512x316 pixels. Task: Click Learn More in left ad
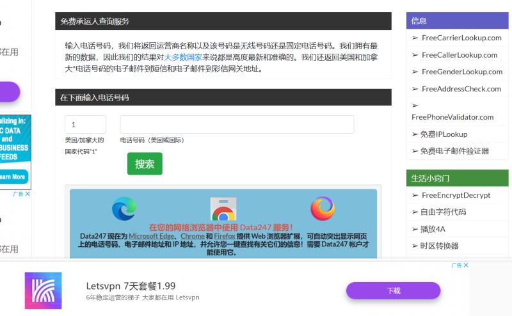(13, 177)
